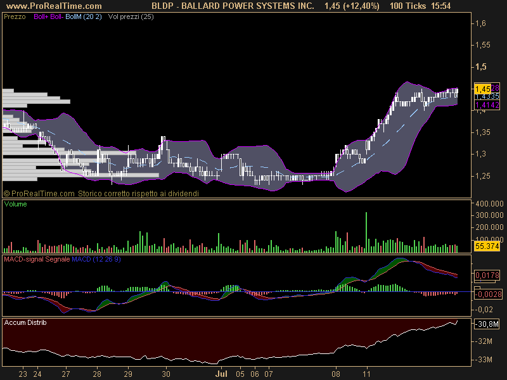Click the Jul month marker on time axis
The width and height of the screenshot is (507, 380).
tap(221, 374)
